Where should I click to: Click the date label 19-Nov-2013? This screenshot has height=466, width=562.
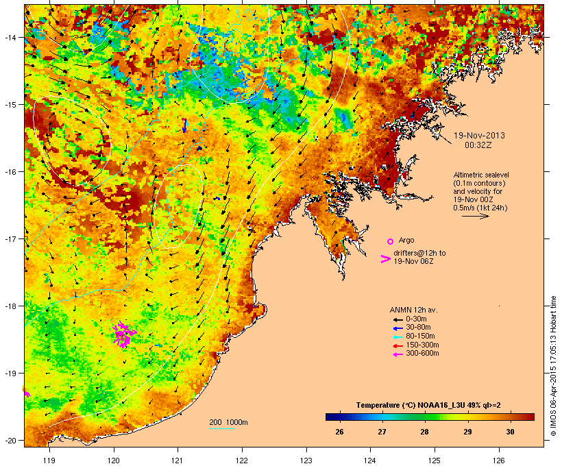click(x=479, y=136)
